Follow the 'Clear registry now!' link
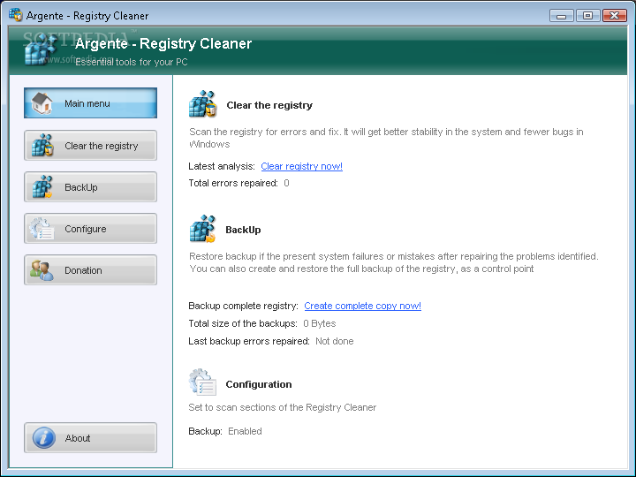Image resolution: width=636 pixels, height=477 pixels. (302, 166)
